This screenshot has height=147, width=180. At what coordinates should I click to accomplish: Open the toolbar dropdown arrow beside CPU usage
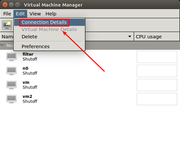pyautogui.click(x=130, y=37)
